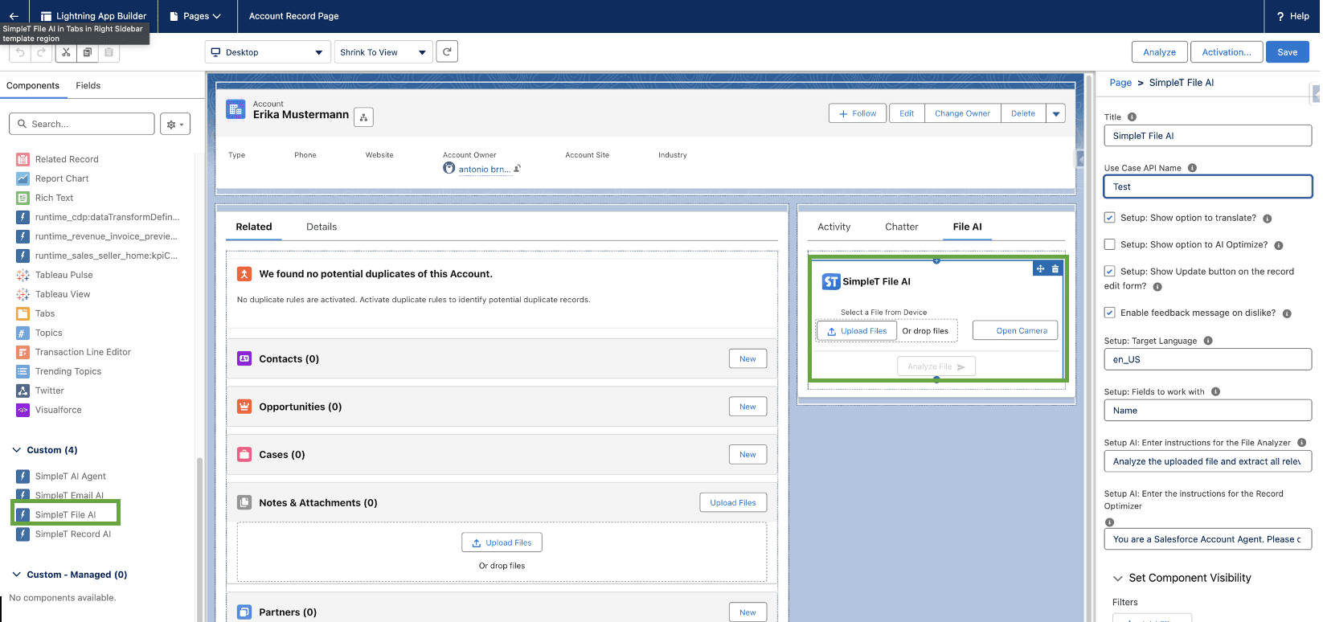Click the refresh canvas icon
This screenshot has height=622, width=1323.
pos(447,51)
